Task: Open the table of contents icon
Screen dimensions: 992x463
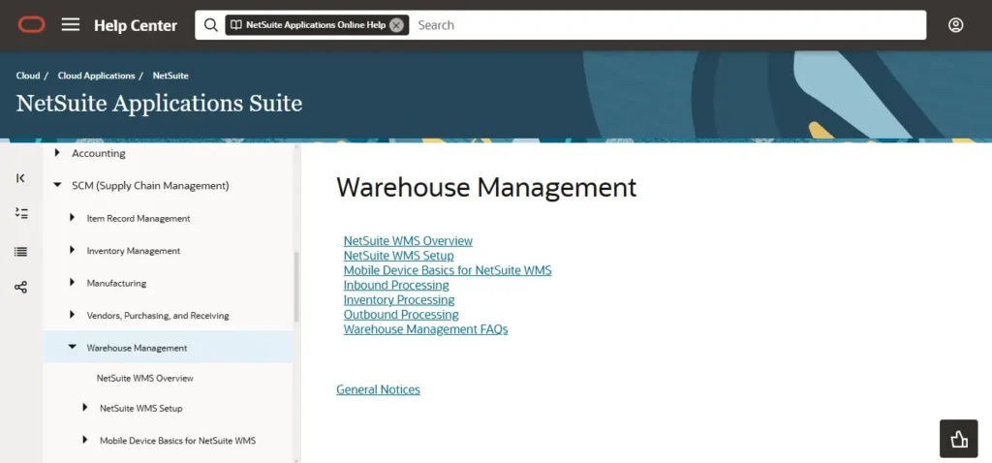Action: coord(21,213)
